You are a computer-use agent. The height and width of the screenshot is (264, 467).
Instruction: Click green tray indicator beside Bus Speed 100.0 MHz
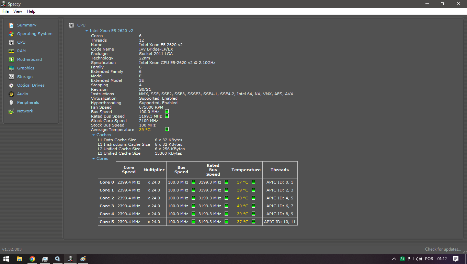(167, 112)
